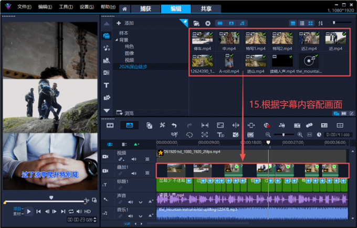Click the 添加 add folder button

(x=125, y=23)
